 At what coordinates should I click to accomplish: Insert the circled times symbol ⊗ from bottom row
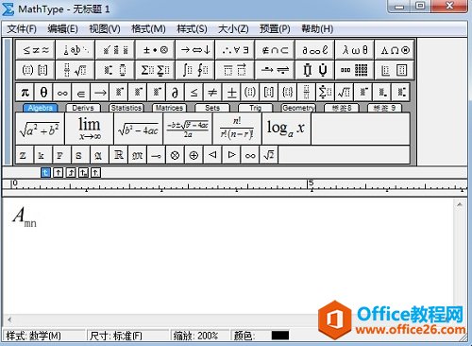point(175,155)
